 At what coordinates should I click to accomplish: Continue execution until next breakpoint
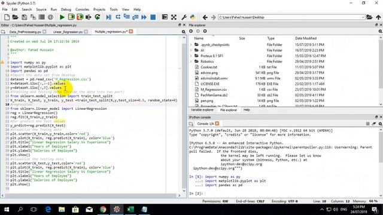(144, 17)
